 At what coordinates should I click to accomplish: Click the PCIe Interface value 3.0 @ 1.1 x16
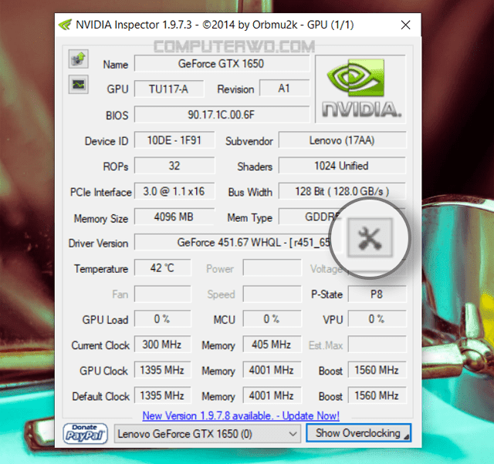pyautogui.click(x=174, y=191)
